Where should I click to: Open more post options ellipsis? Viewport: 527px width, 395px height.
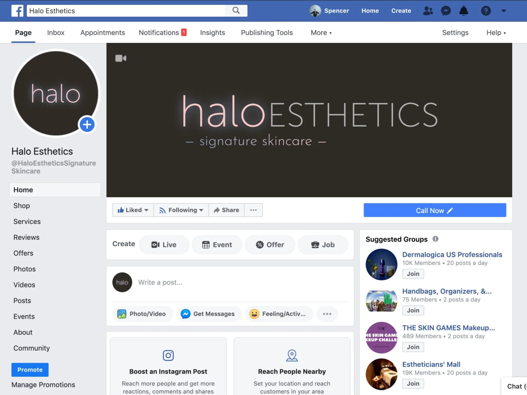coord(327,314)
